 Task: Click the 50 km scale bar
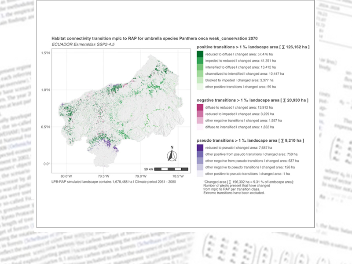point(169,169)
